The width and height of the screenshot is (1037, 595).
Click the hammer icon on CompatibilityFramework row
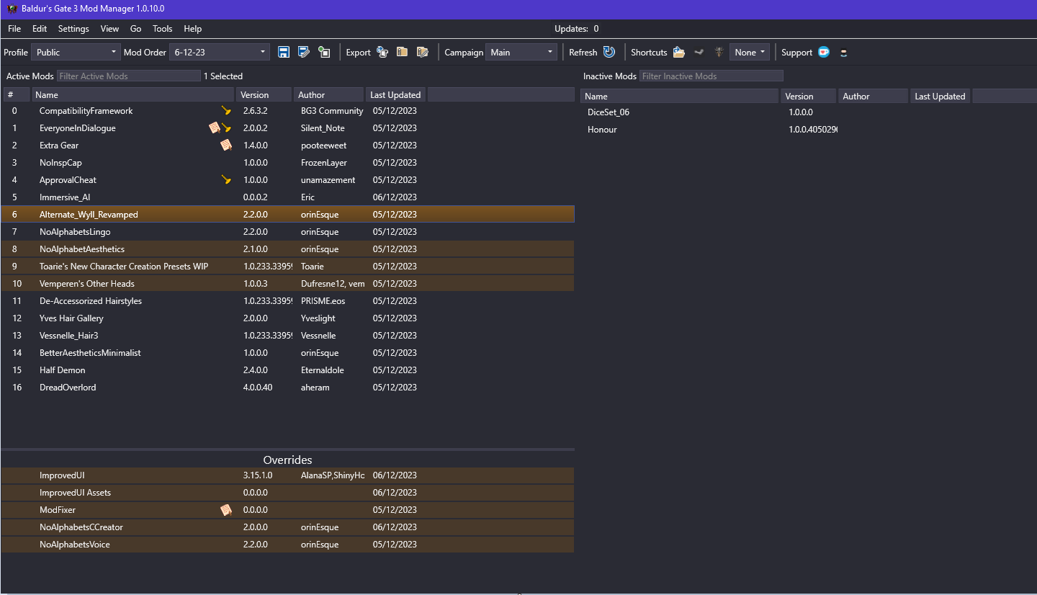tap(226, 111)
